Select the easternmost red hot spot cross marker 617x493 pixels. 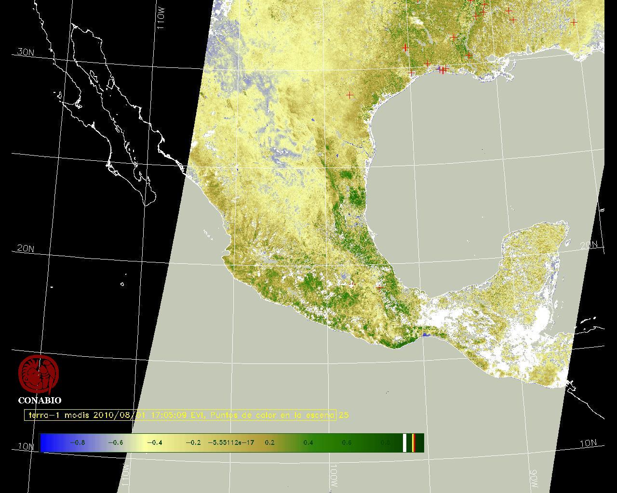[574, 22]
